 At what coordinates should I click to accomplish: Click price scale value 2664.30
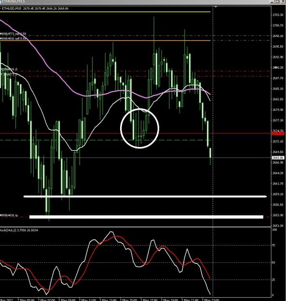coord(278,173)
